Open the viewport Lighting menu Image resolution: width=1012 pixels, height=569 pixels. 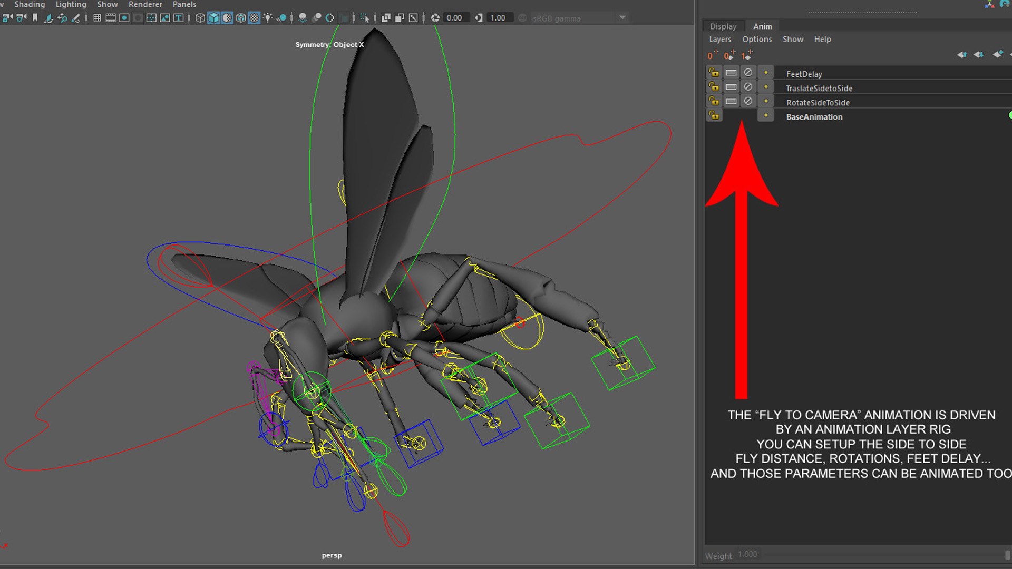pos(71,4)
